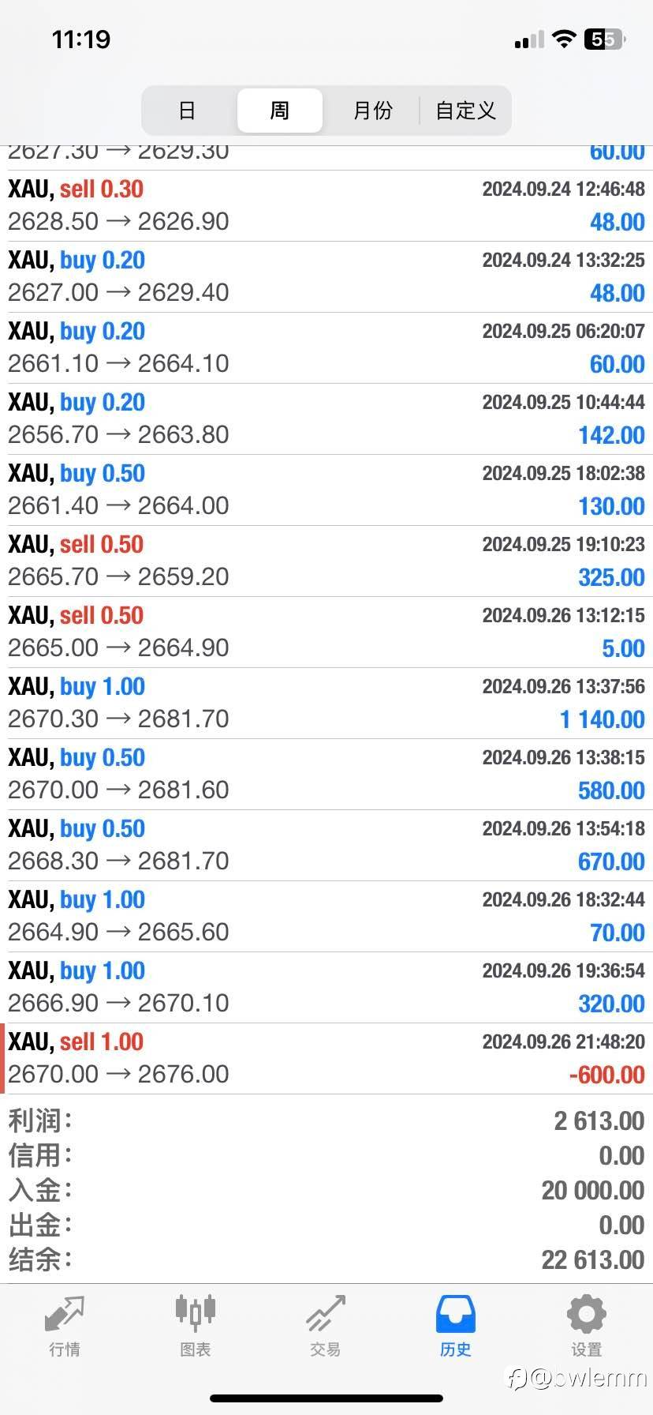Tap the status bar clock showing 11:19

pos(81,39)
